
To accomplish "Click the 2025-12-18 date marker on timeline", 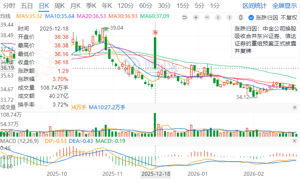I will (x=155, y=173).
